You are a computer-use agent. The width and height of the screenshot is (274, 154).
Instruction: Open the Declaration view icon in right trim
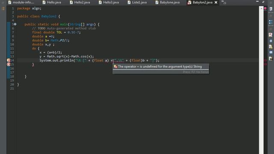271,47
